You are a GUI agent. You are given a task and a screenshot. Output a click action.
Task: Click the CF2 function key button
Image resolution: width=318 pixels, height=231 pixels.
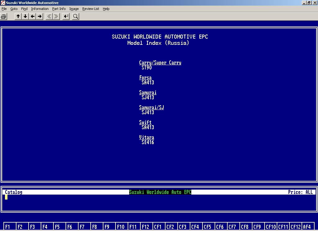(x=171, y=227)
